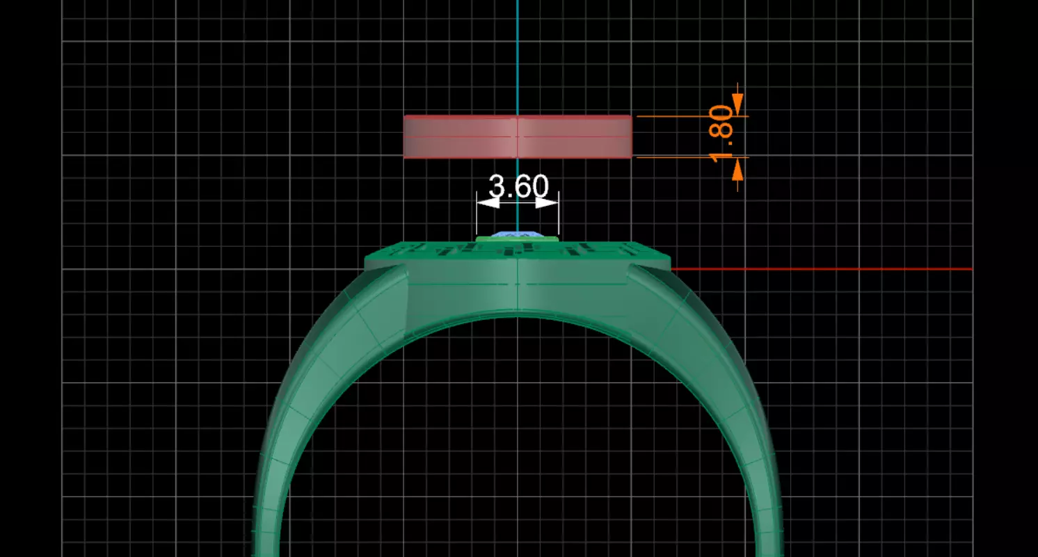Select the red rectangular block object
The width and height of the screenshot is (1038, 557).
click(518, 137)
